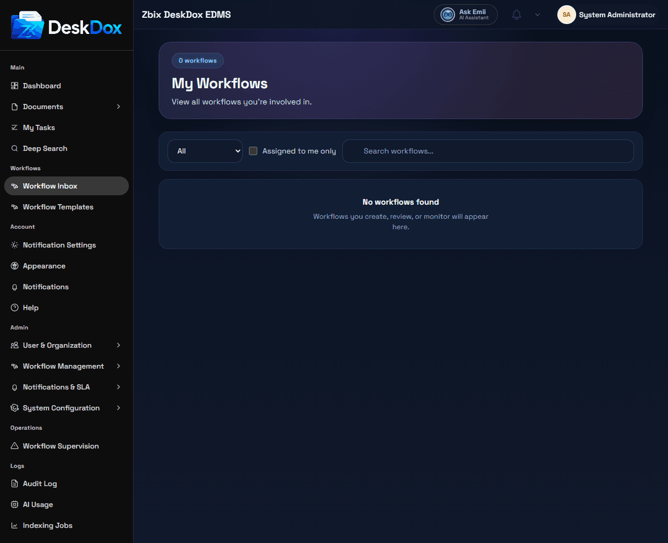Click the DeskDox logo
The image size is (668, 543).
[66, 26]
